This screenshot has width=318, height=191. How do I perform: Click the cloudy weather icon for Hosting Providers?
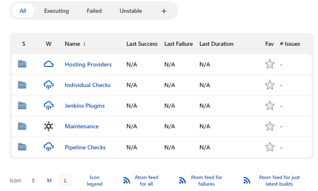(49, 64)
